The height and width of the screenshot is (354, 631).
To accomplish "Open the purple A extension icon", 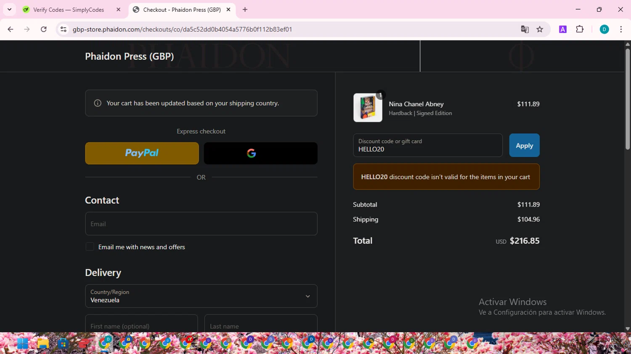I will tap(563, 29).
